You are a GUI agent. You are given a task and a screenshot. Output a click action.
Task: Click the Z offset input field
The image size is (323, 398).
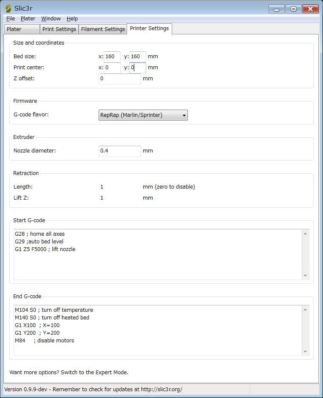point(119,79)
